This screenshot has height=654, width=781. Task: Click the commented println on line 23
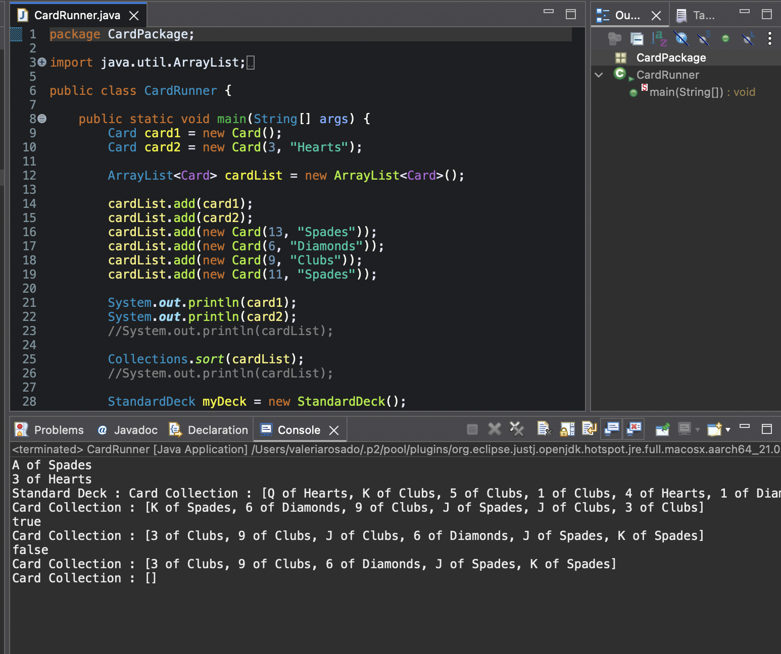pyautogui.click(x=220, y=331)
